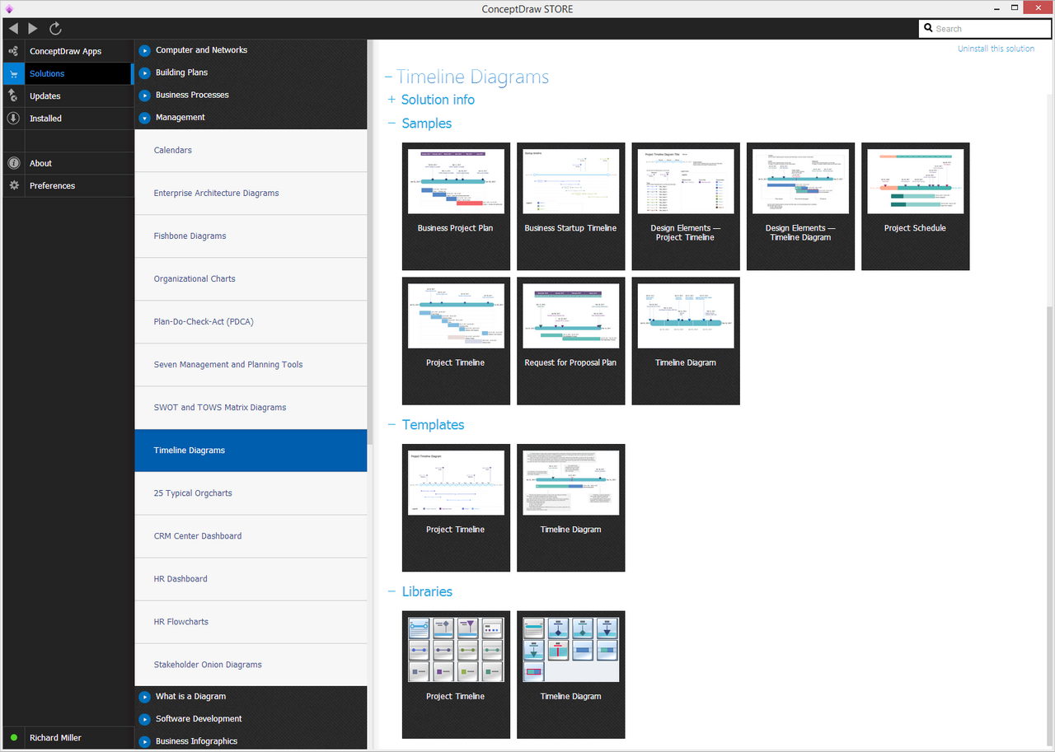This screenshot has width=1055, height=752.
Task: Open the Updates section
Action: coord(67,96)
